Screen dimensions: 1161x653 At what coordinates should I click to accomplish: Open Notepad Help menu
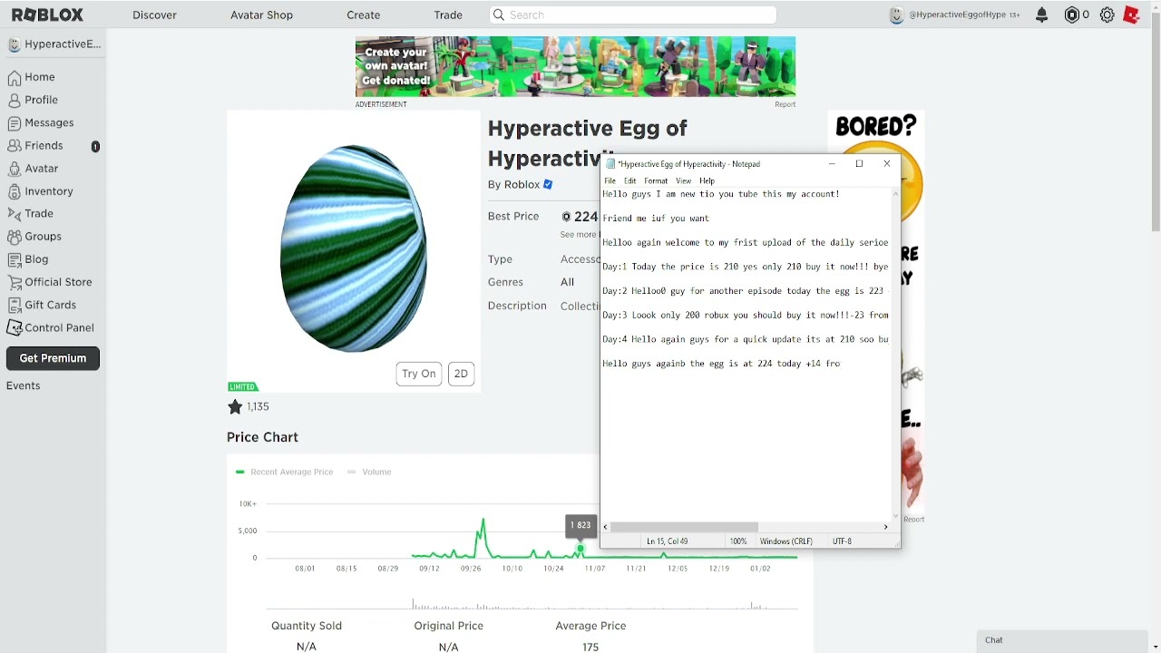[x=707, y=180]
